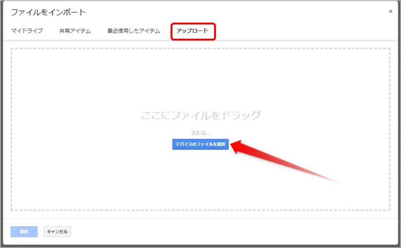This screenshot has width=401, height=248.
Task: Open the アップロード tab
Action: pos(192,31)
